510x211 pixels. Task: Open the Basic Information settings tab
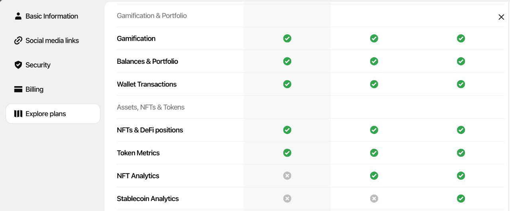point(51,16)
